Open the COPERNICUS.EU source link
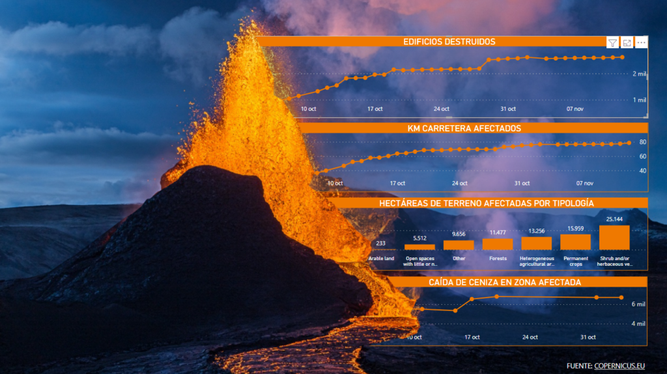This screenshot has width=667, height=374. point(619,366)
